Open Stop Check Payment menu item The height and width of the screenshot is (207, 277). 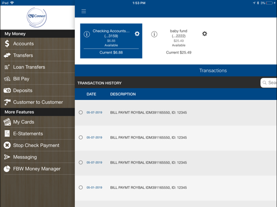click(x=38, y=145)
